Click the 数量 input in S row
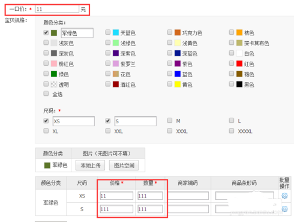Image resolution: width=294 pixels, height=222 pixels. 150,209
